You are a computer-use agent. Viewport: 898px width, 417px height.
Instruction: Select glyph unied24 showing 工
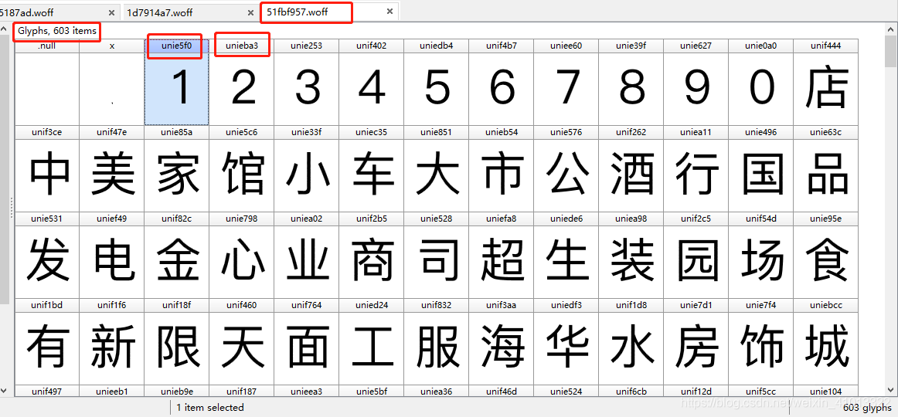[x=371, y=341]
